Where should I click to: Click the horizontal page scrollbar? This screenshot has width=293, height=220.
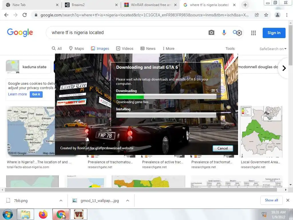[x=141, y=190]
